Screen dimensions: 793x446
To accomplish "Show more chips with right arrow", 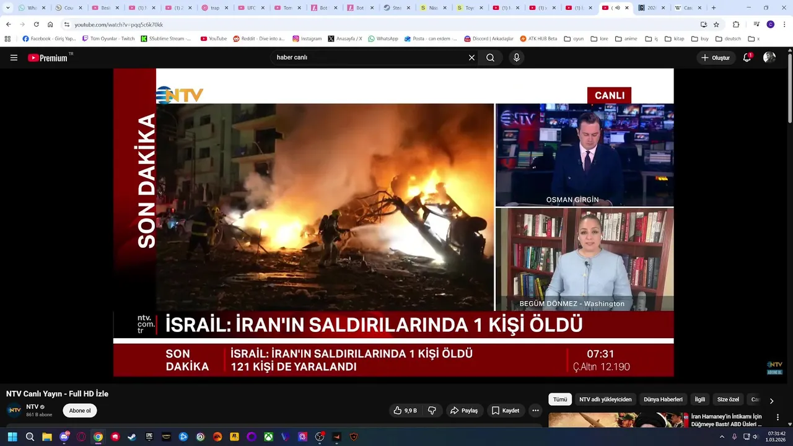I will click(x=771, y=401).
